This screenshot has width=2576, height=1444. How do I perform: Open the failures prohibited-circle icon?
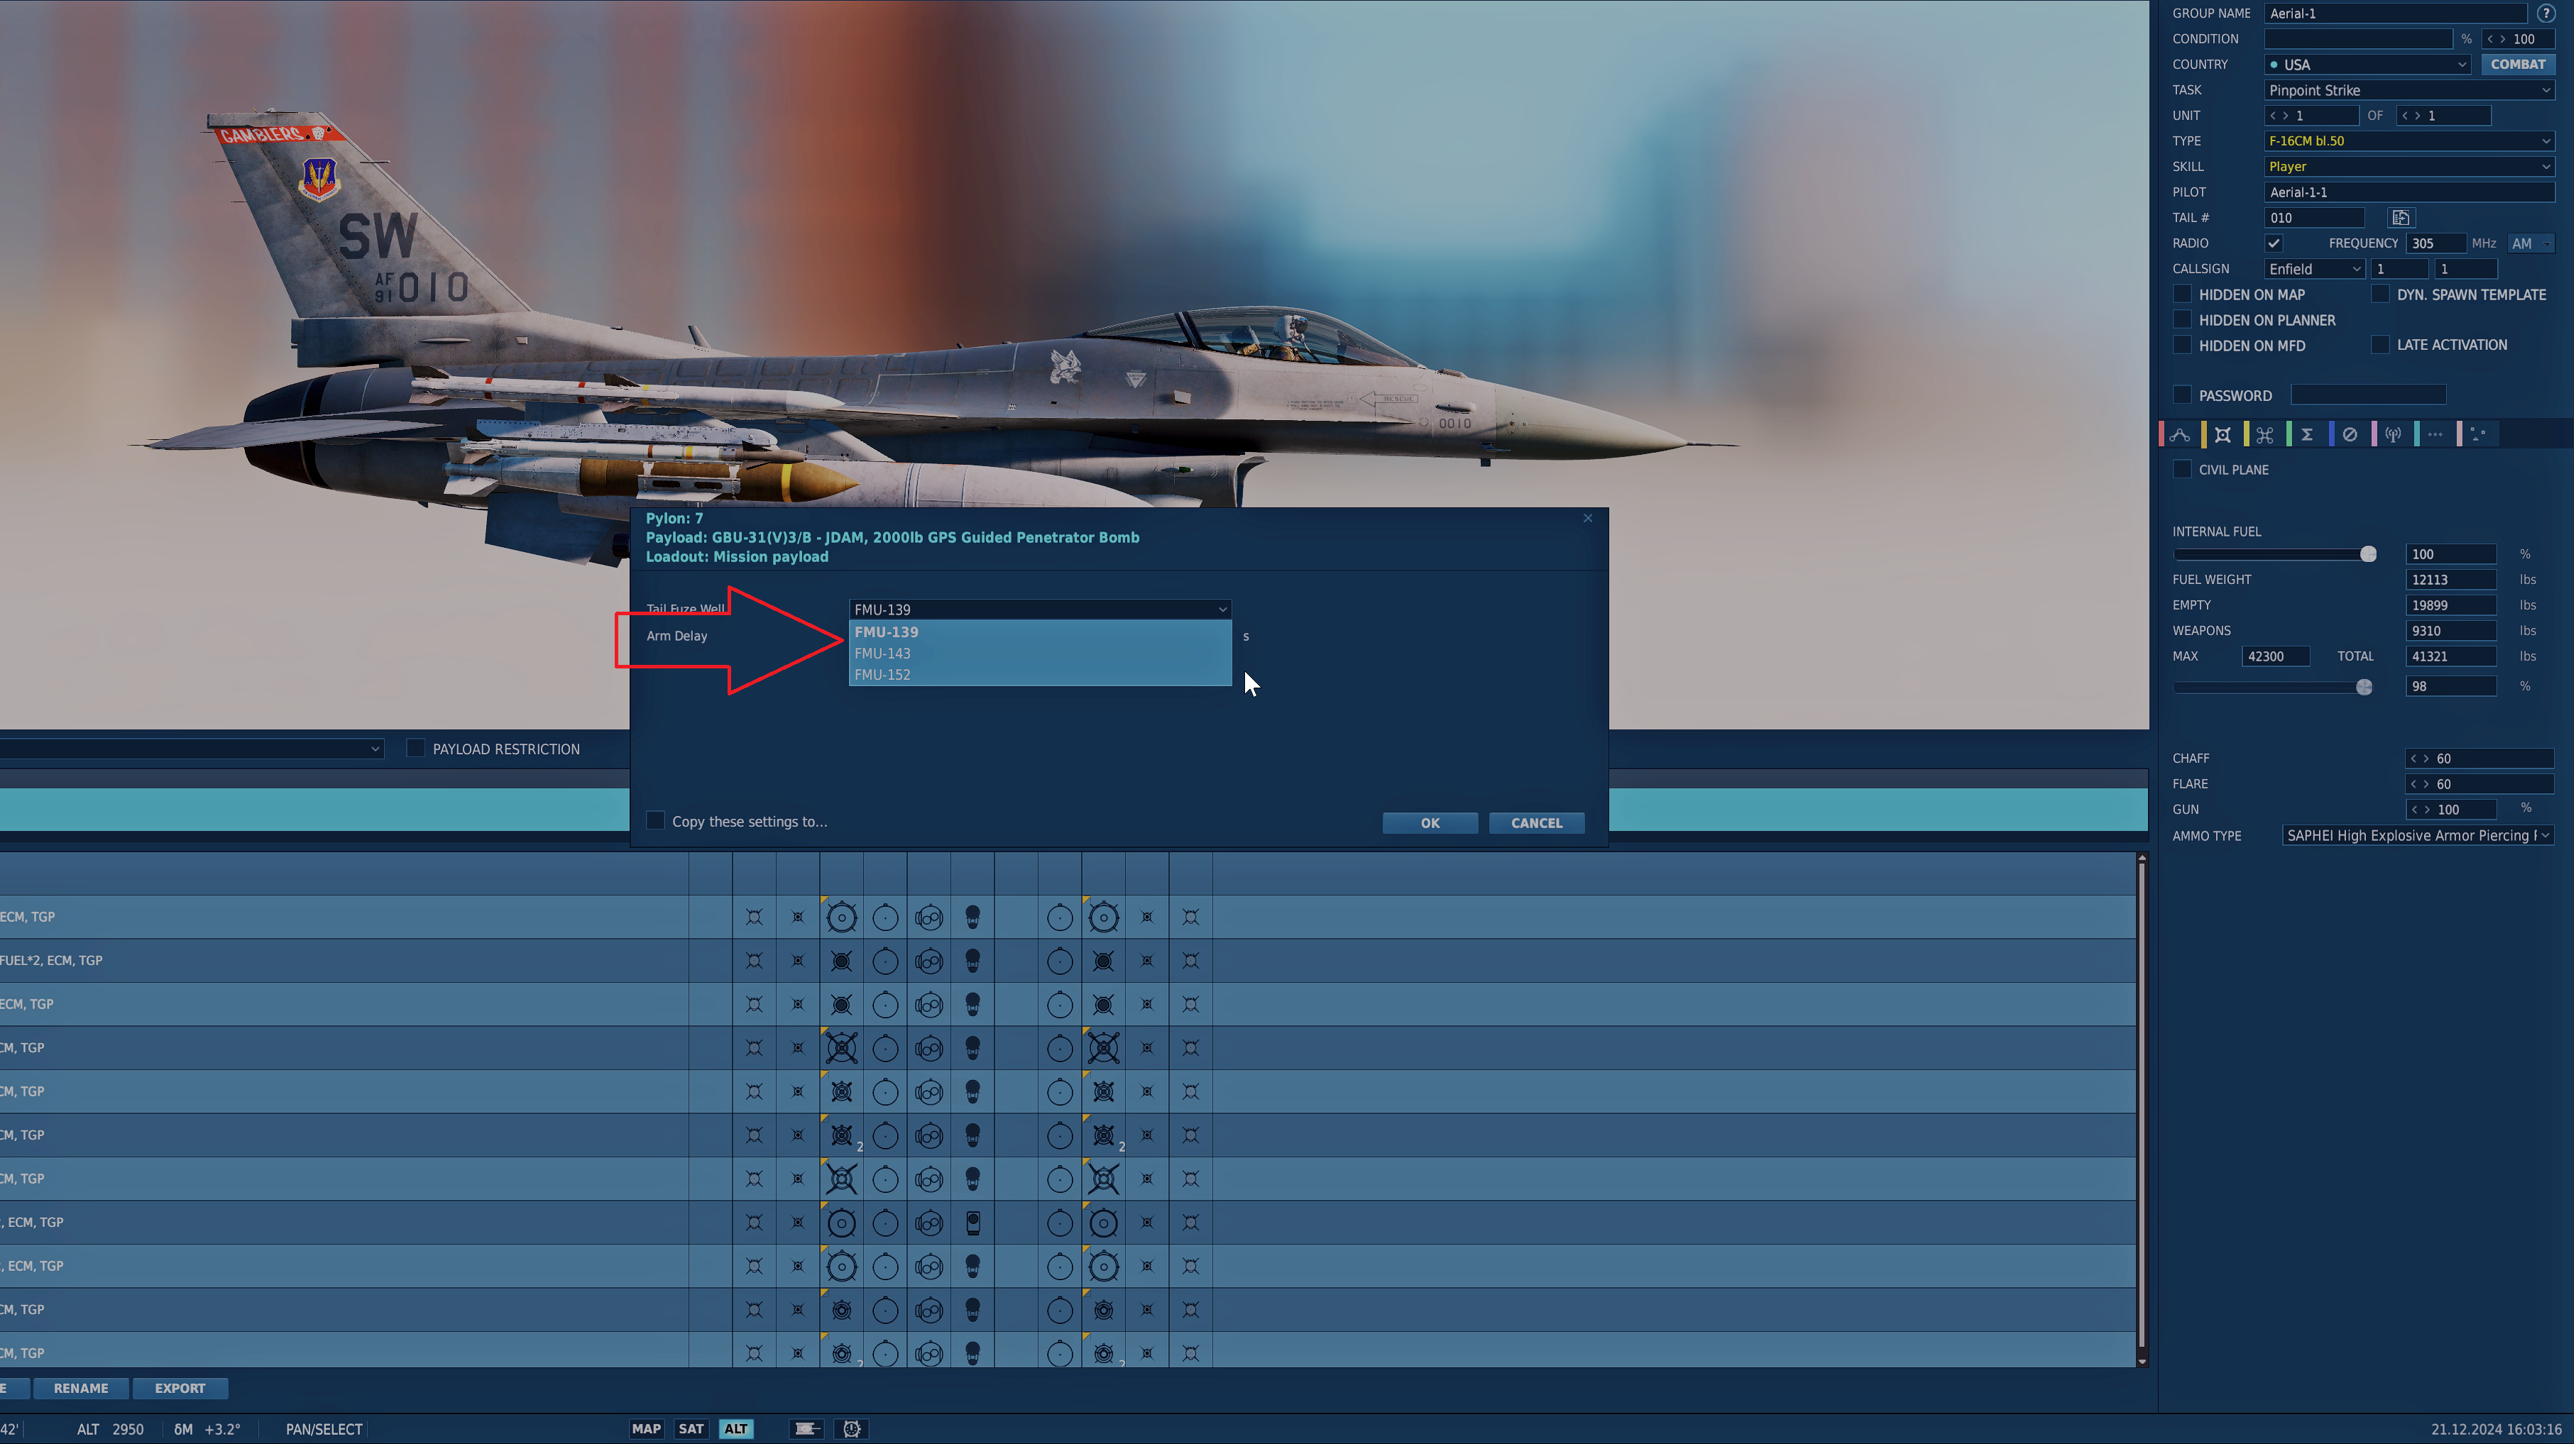pos(2350,435)
